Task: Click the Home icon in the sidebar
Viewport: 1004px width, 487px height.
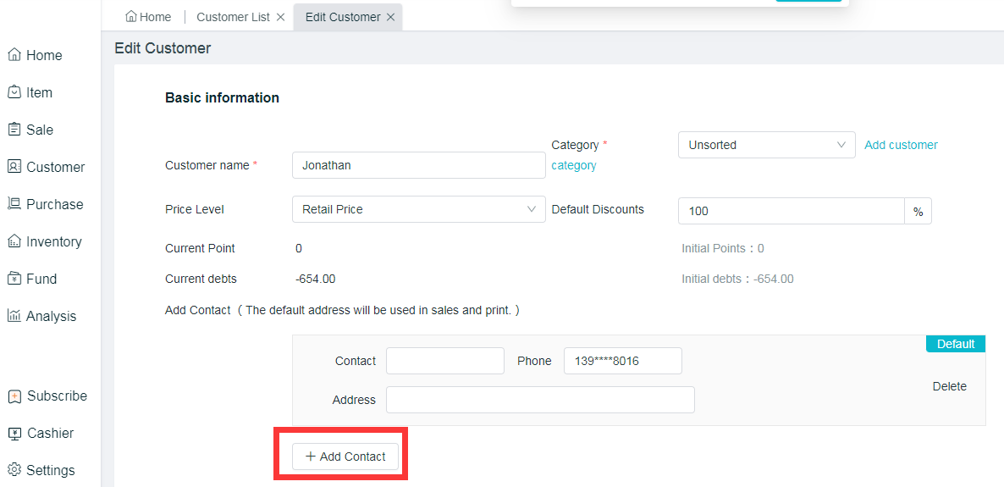Action: point(14,55)
